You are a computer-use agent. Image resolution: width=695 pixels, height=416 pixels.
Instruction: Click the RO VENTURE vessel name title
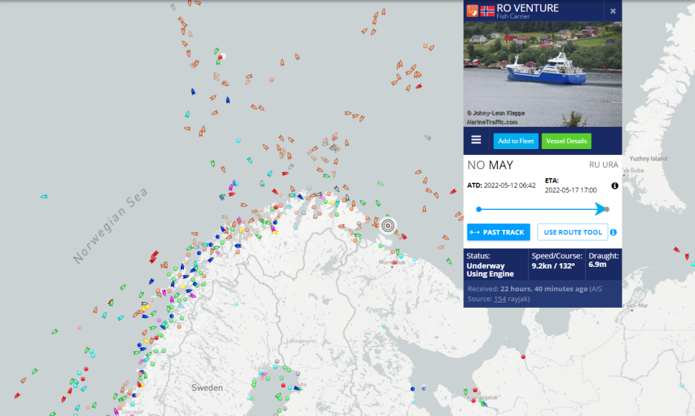click(x=528, y=8)
